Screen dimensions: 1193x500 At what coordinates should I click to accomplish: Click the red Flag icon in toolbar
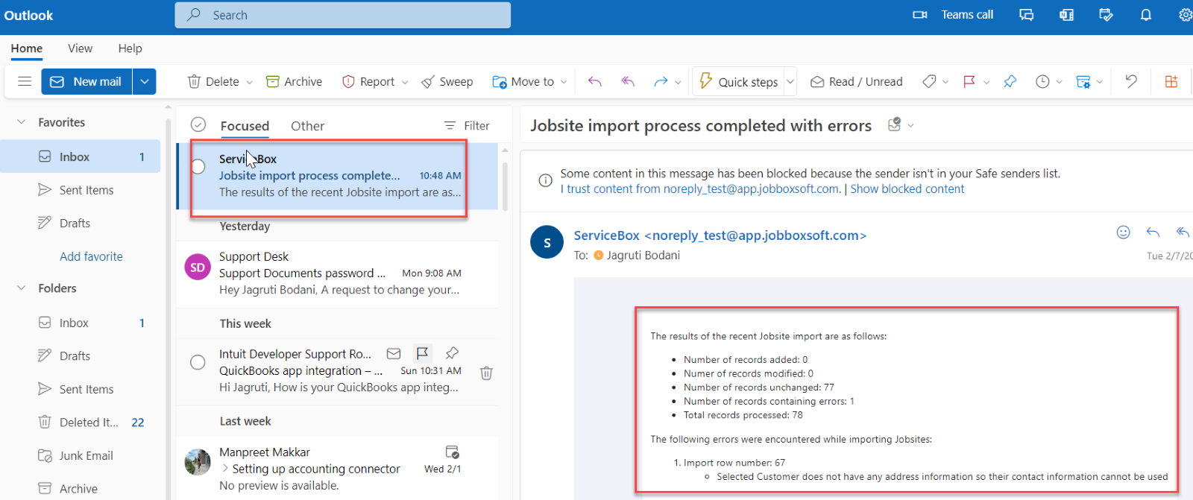pos(969,81)
